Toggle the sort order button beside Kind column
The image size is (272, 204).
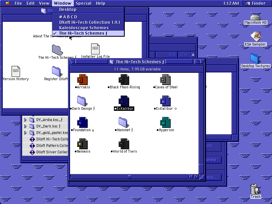[193, 55]
